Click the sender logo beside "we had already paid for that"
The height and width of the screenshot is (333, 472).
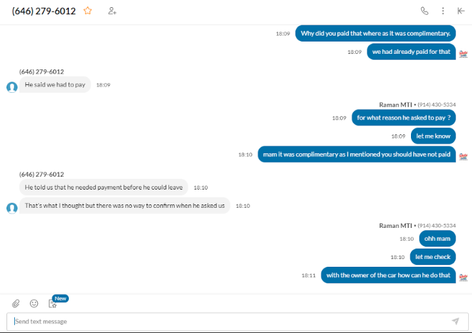(x=464, y=54)
